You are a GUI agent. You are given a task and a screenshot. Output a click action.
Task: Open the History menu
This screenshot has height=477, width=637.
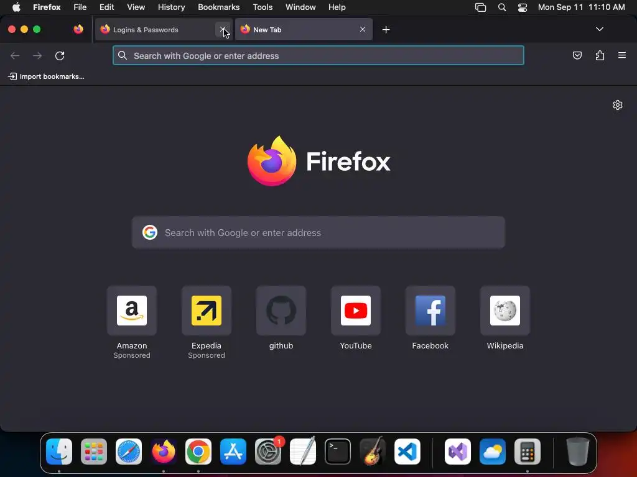click(171, 7)
